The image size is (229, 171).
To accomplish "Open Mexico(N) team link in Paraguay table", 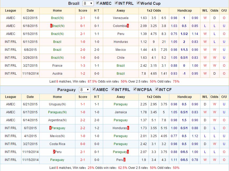I will click(57, 136).
